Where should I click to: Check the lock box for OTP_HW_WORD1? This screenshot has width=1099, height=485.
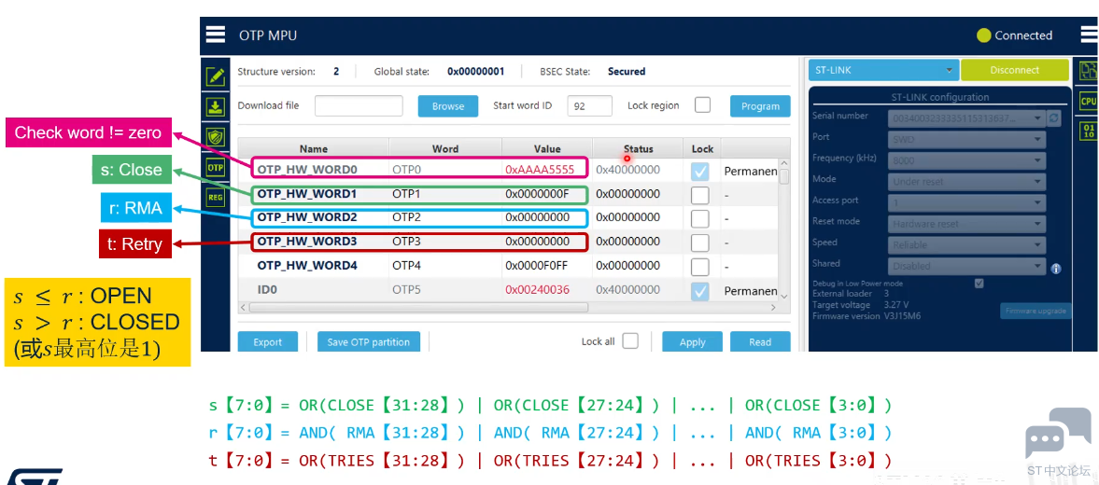[700, 195]
